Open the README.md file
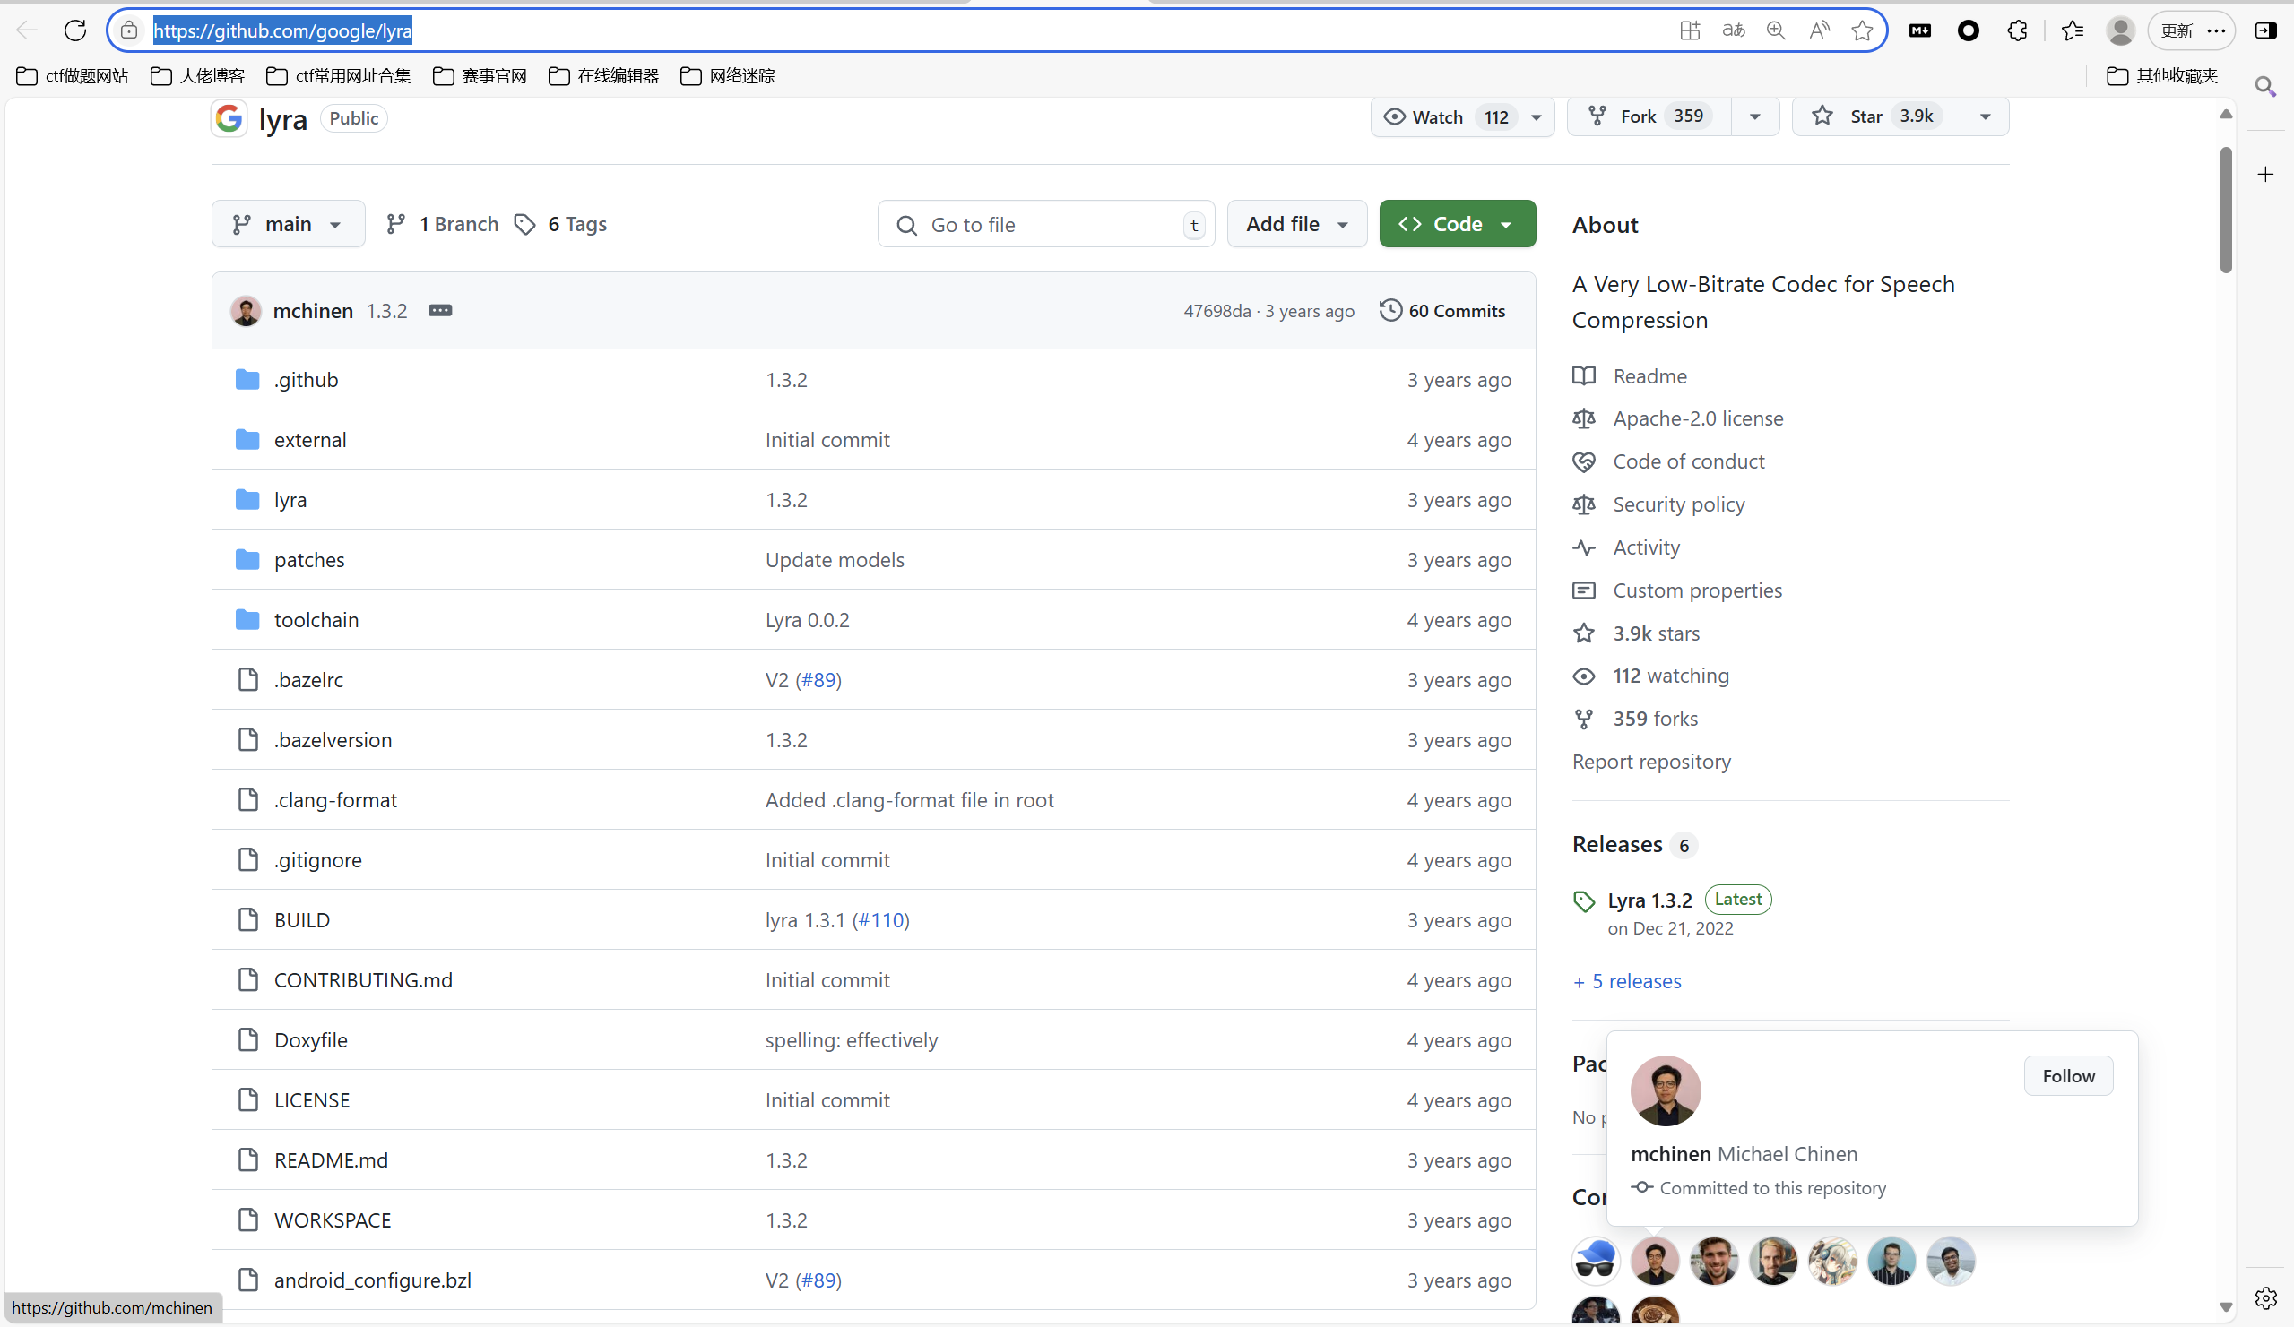Viewport: 2294px width, 1327px height. (332, 1160)
